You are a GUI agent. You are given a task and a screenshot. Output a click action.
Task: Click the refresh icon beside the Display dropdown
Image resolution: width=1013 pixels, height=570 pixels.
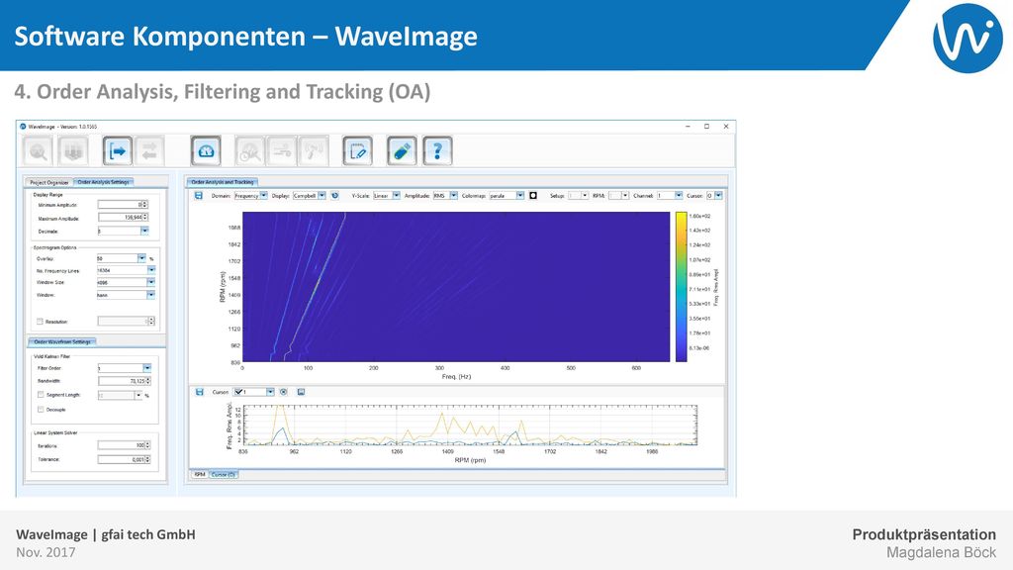click(x=334, y=195)
